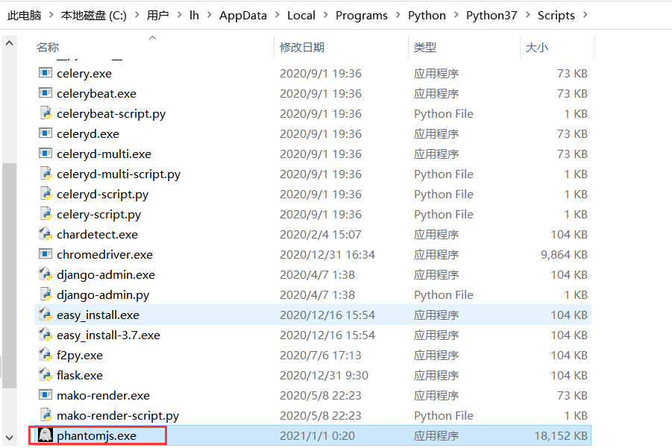This screenshot has width=672, height=448.
Task: Click the f2py.exe file icon
Action: coord(45,355)
